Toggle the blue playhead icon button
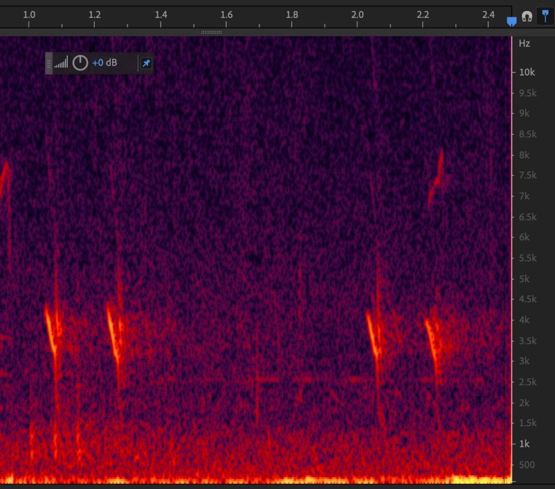The height and width of the screenshot is (489, 555). click(545, 16)
